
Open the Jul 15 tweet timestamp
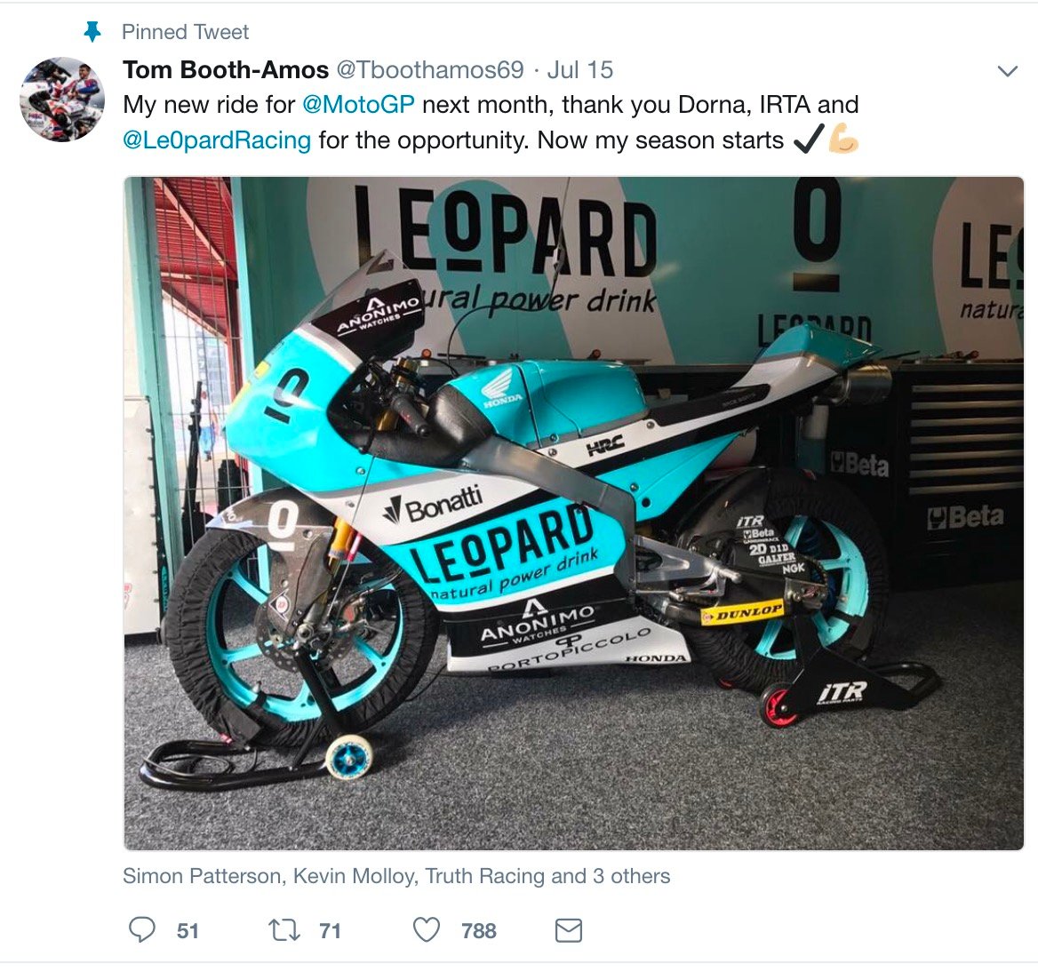[x=580, y=69]
